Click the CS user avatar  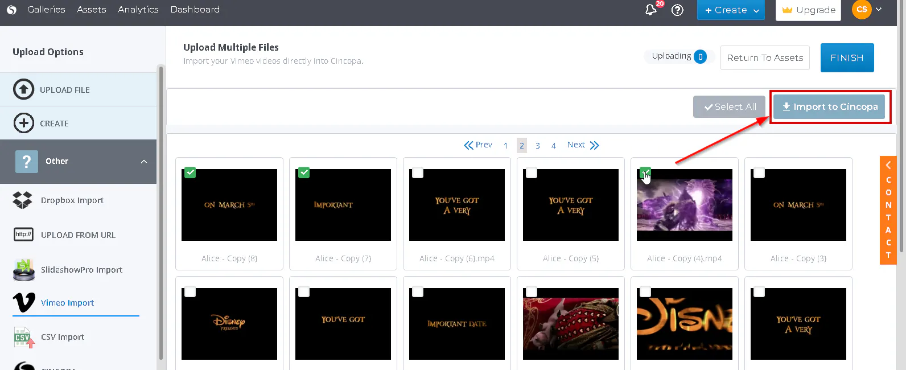pyautogui.click(x=862, y=9)
